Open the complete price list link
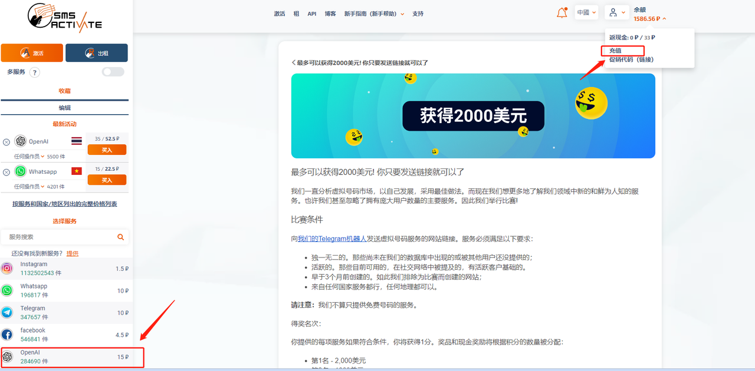Screen dimensions: 755x371 64,204
